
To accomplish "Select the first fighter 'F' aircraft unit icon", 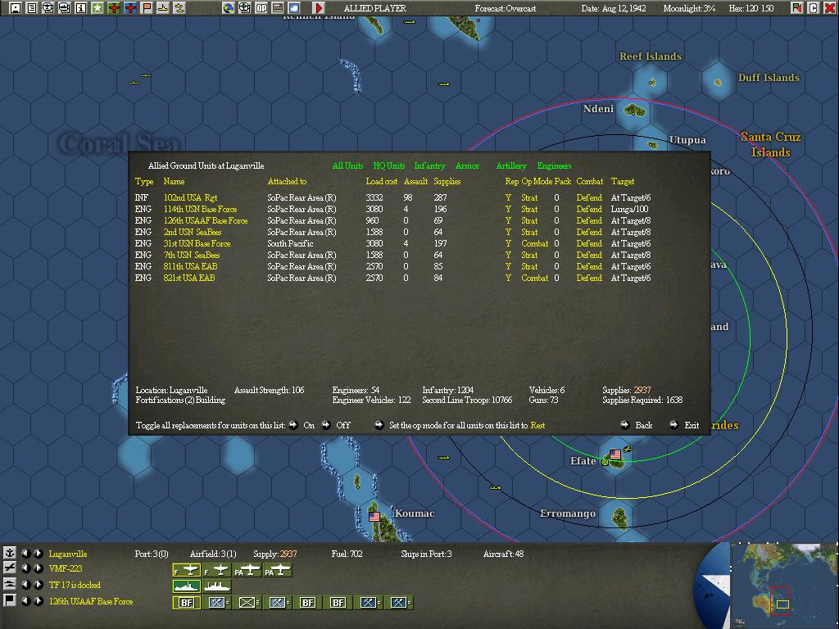I will pos(187,570).
